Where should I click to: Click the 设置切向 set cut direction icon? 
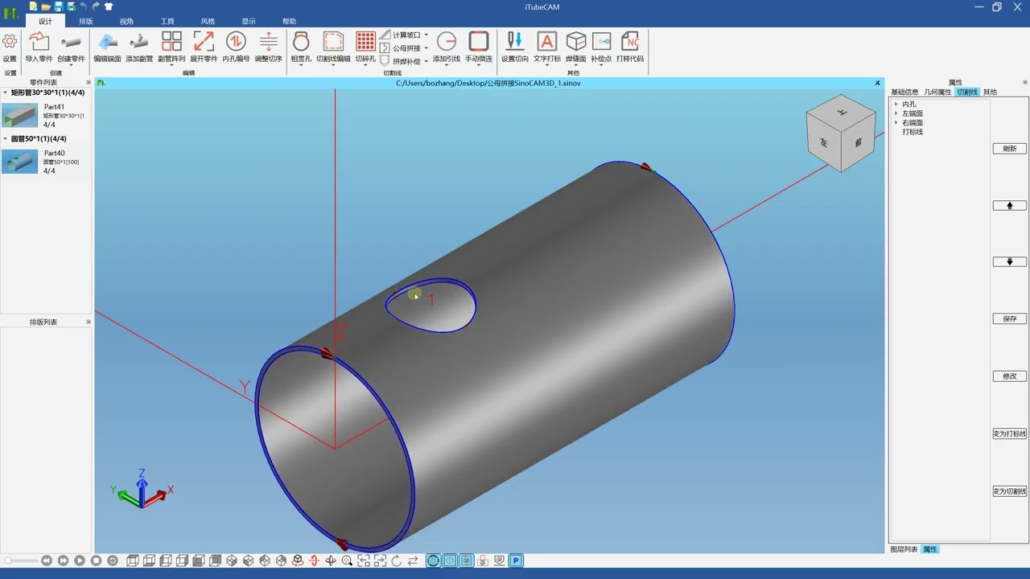point(515,47)
